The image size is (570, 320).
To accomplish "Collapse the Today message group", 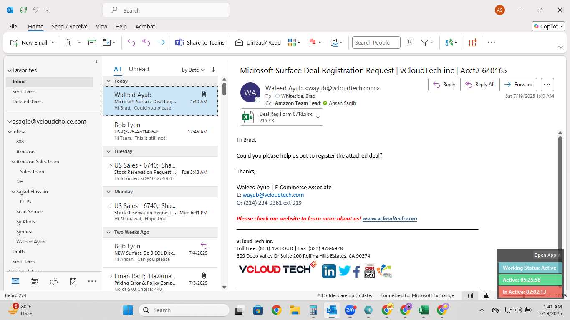I will pyautogui.click(x=108, y=81).
